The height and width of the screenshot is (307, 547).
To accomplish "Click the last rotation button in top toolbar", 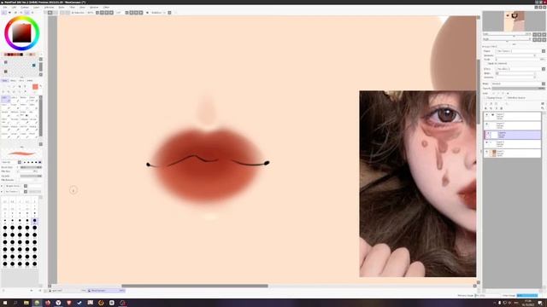I will click(141, 13).
